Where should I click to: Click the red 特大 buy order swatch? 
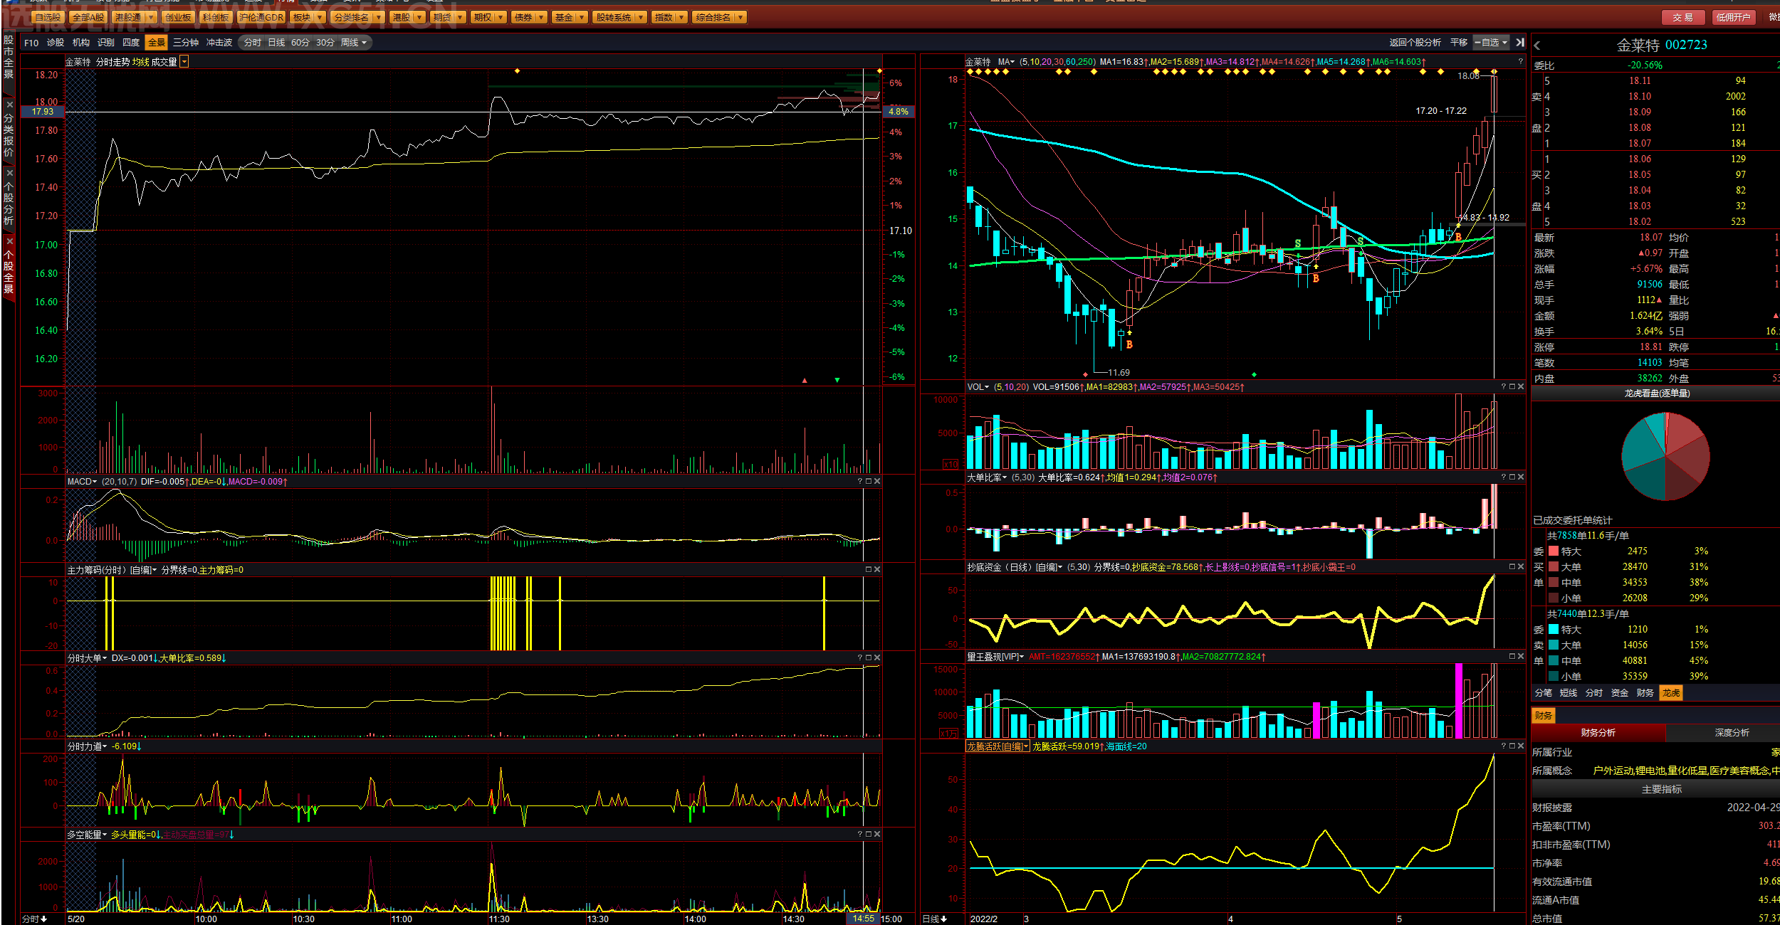pyautogui.click(x=1554, y=551)
